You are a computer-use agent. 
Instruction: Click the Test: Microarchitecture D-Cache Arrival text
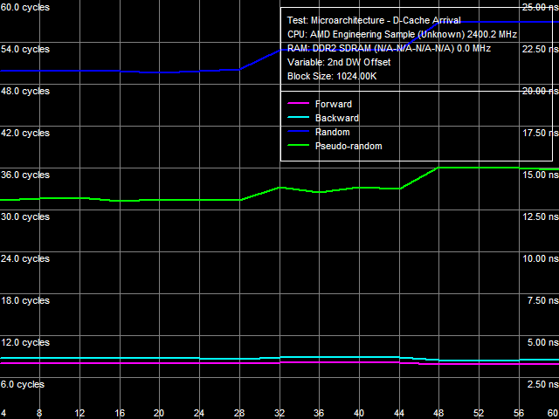click(x=374, y=21)
